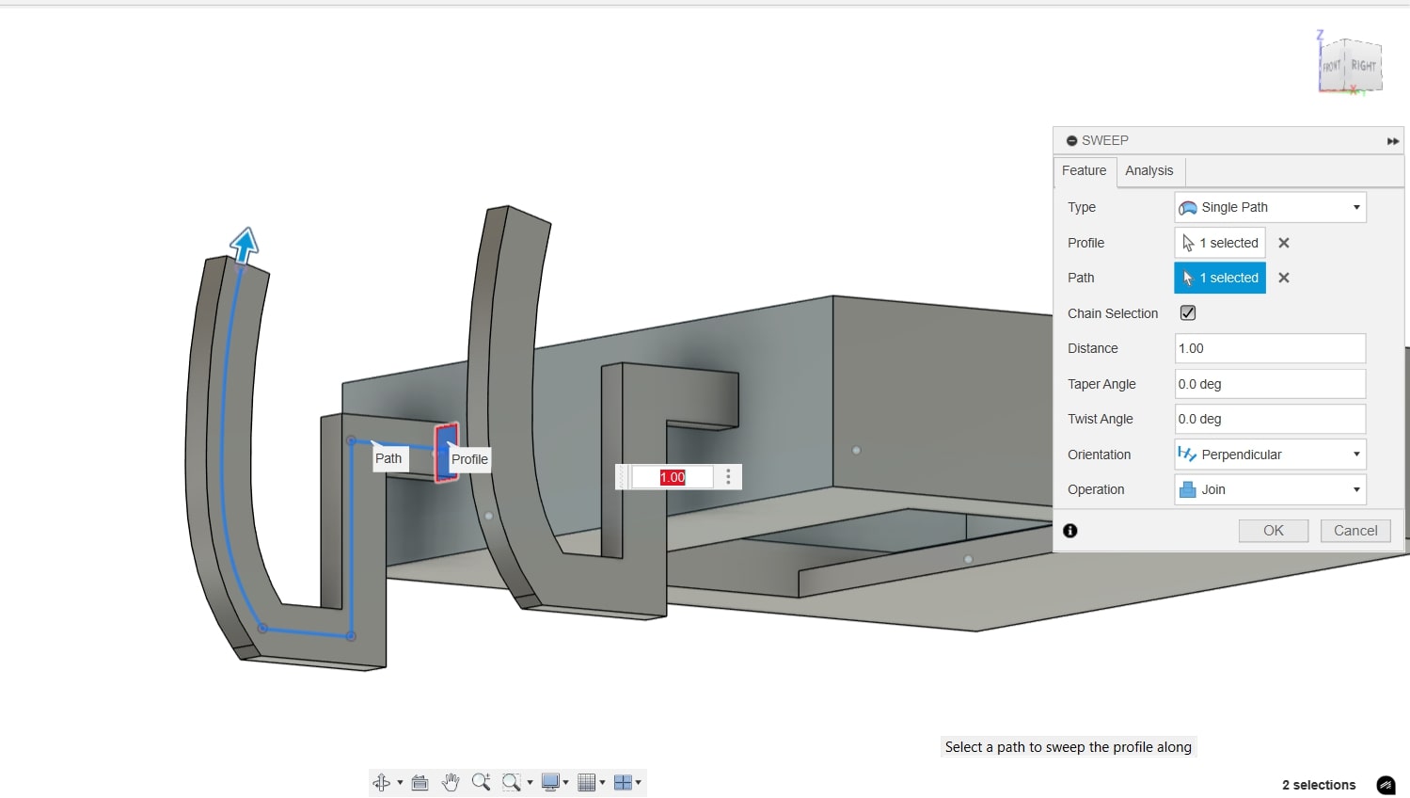Click the Grid and Snaps icon
1410x798 pixels.
(587, 782)
